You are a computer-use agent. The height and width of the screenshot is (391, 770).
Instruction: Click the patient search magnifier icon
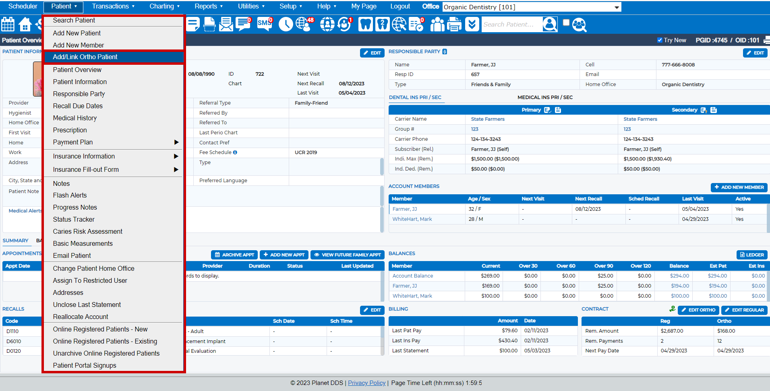[550, 24]
